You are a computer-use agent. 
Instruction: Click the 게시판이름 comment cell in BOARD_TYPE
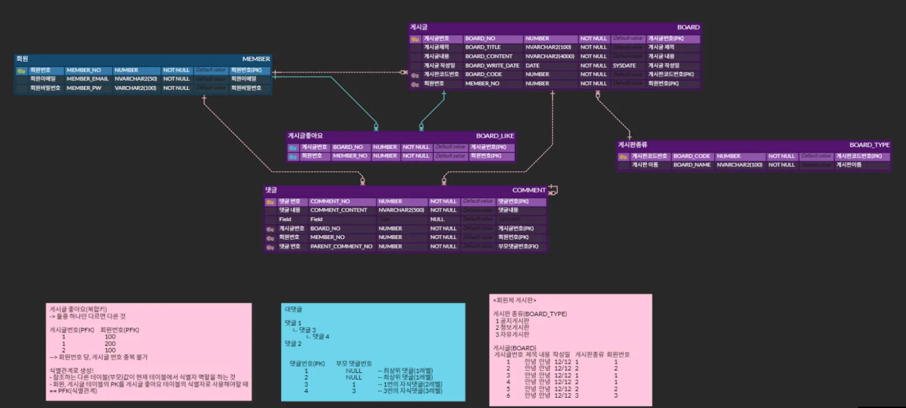pyautogui.click(x=862, y=165)
